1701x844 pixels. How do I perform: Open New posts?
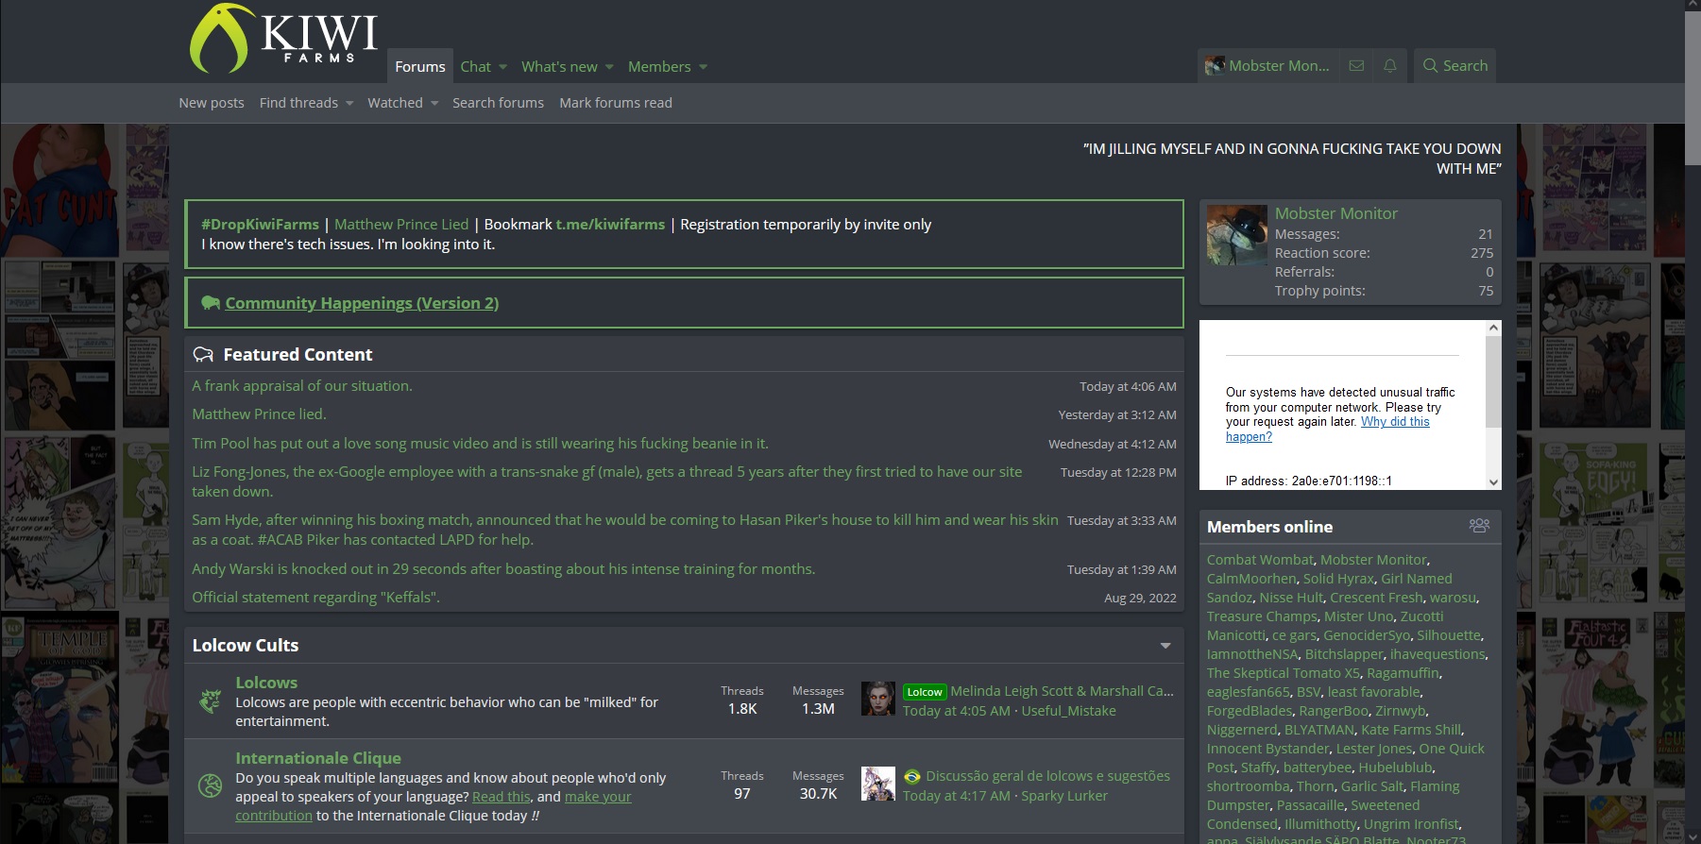pos(212,103)
